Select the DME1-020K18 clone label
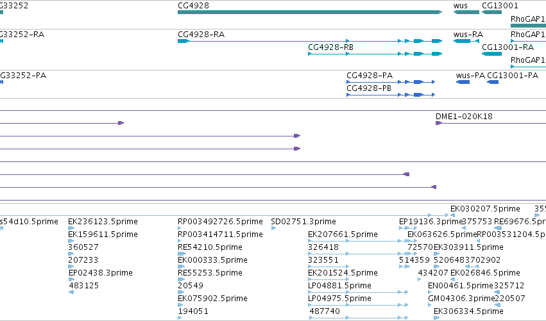Image resolution: width=546 pixels, height=321 pixels. pyautogui.click(x=464, y=117)
